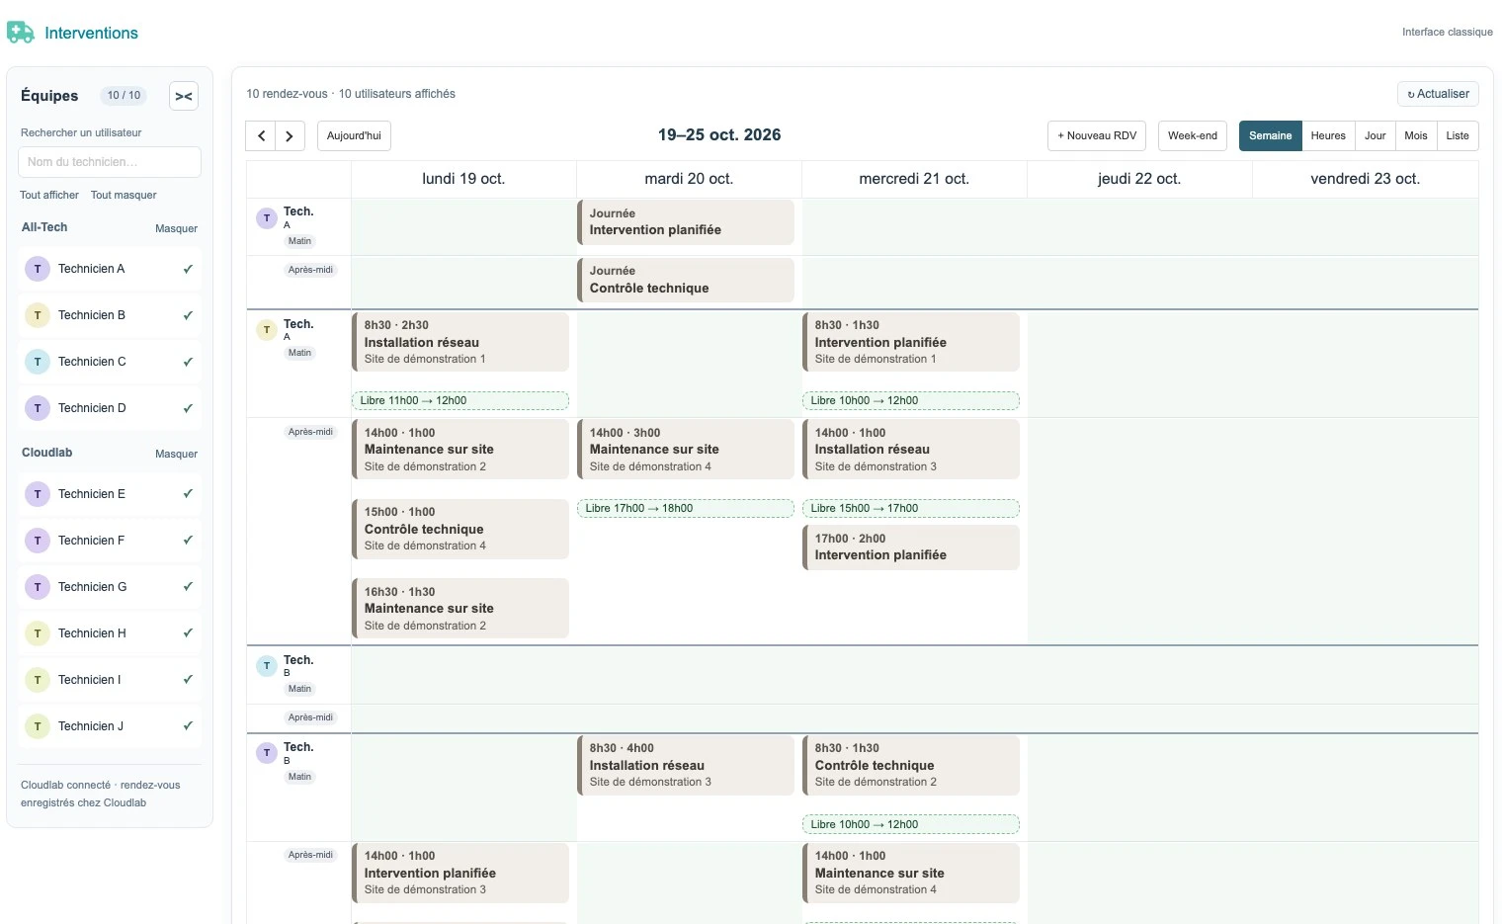Open Tuesday Journée Intervention planifiée appointment
This screenshot has width=1502, height=924.
[686, 222]
